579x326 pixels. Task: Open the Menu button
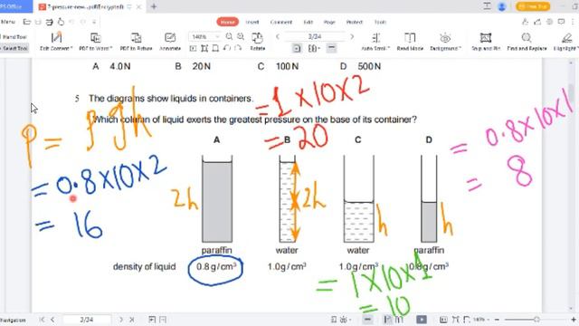click(x=8, y=22)
